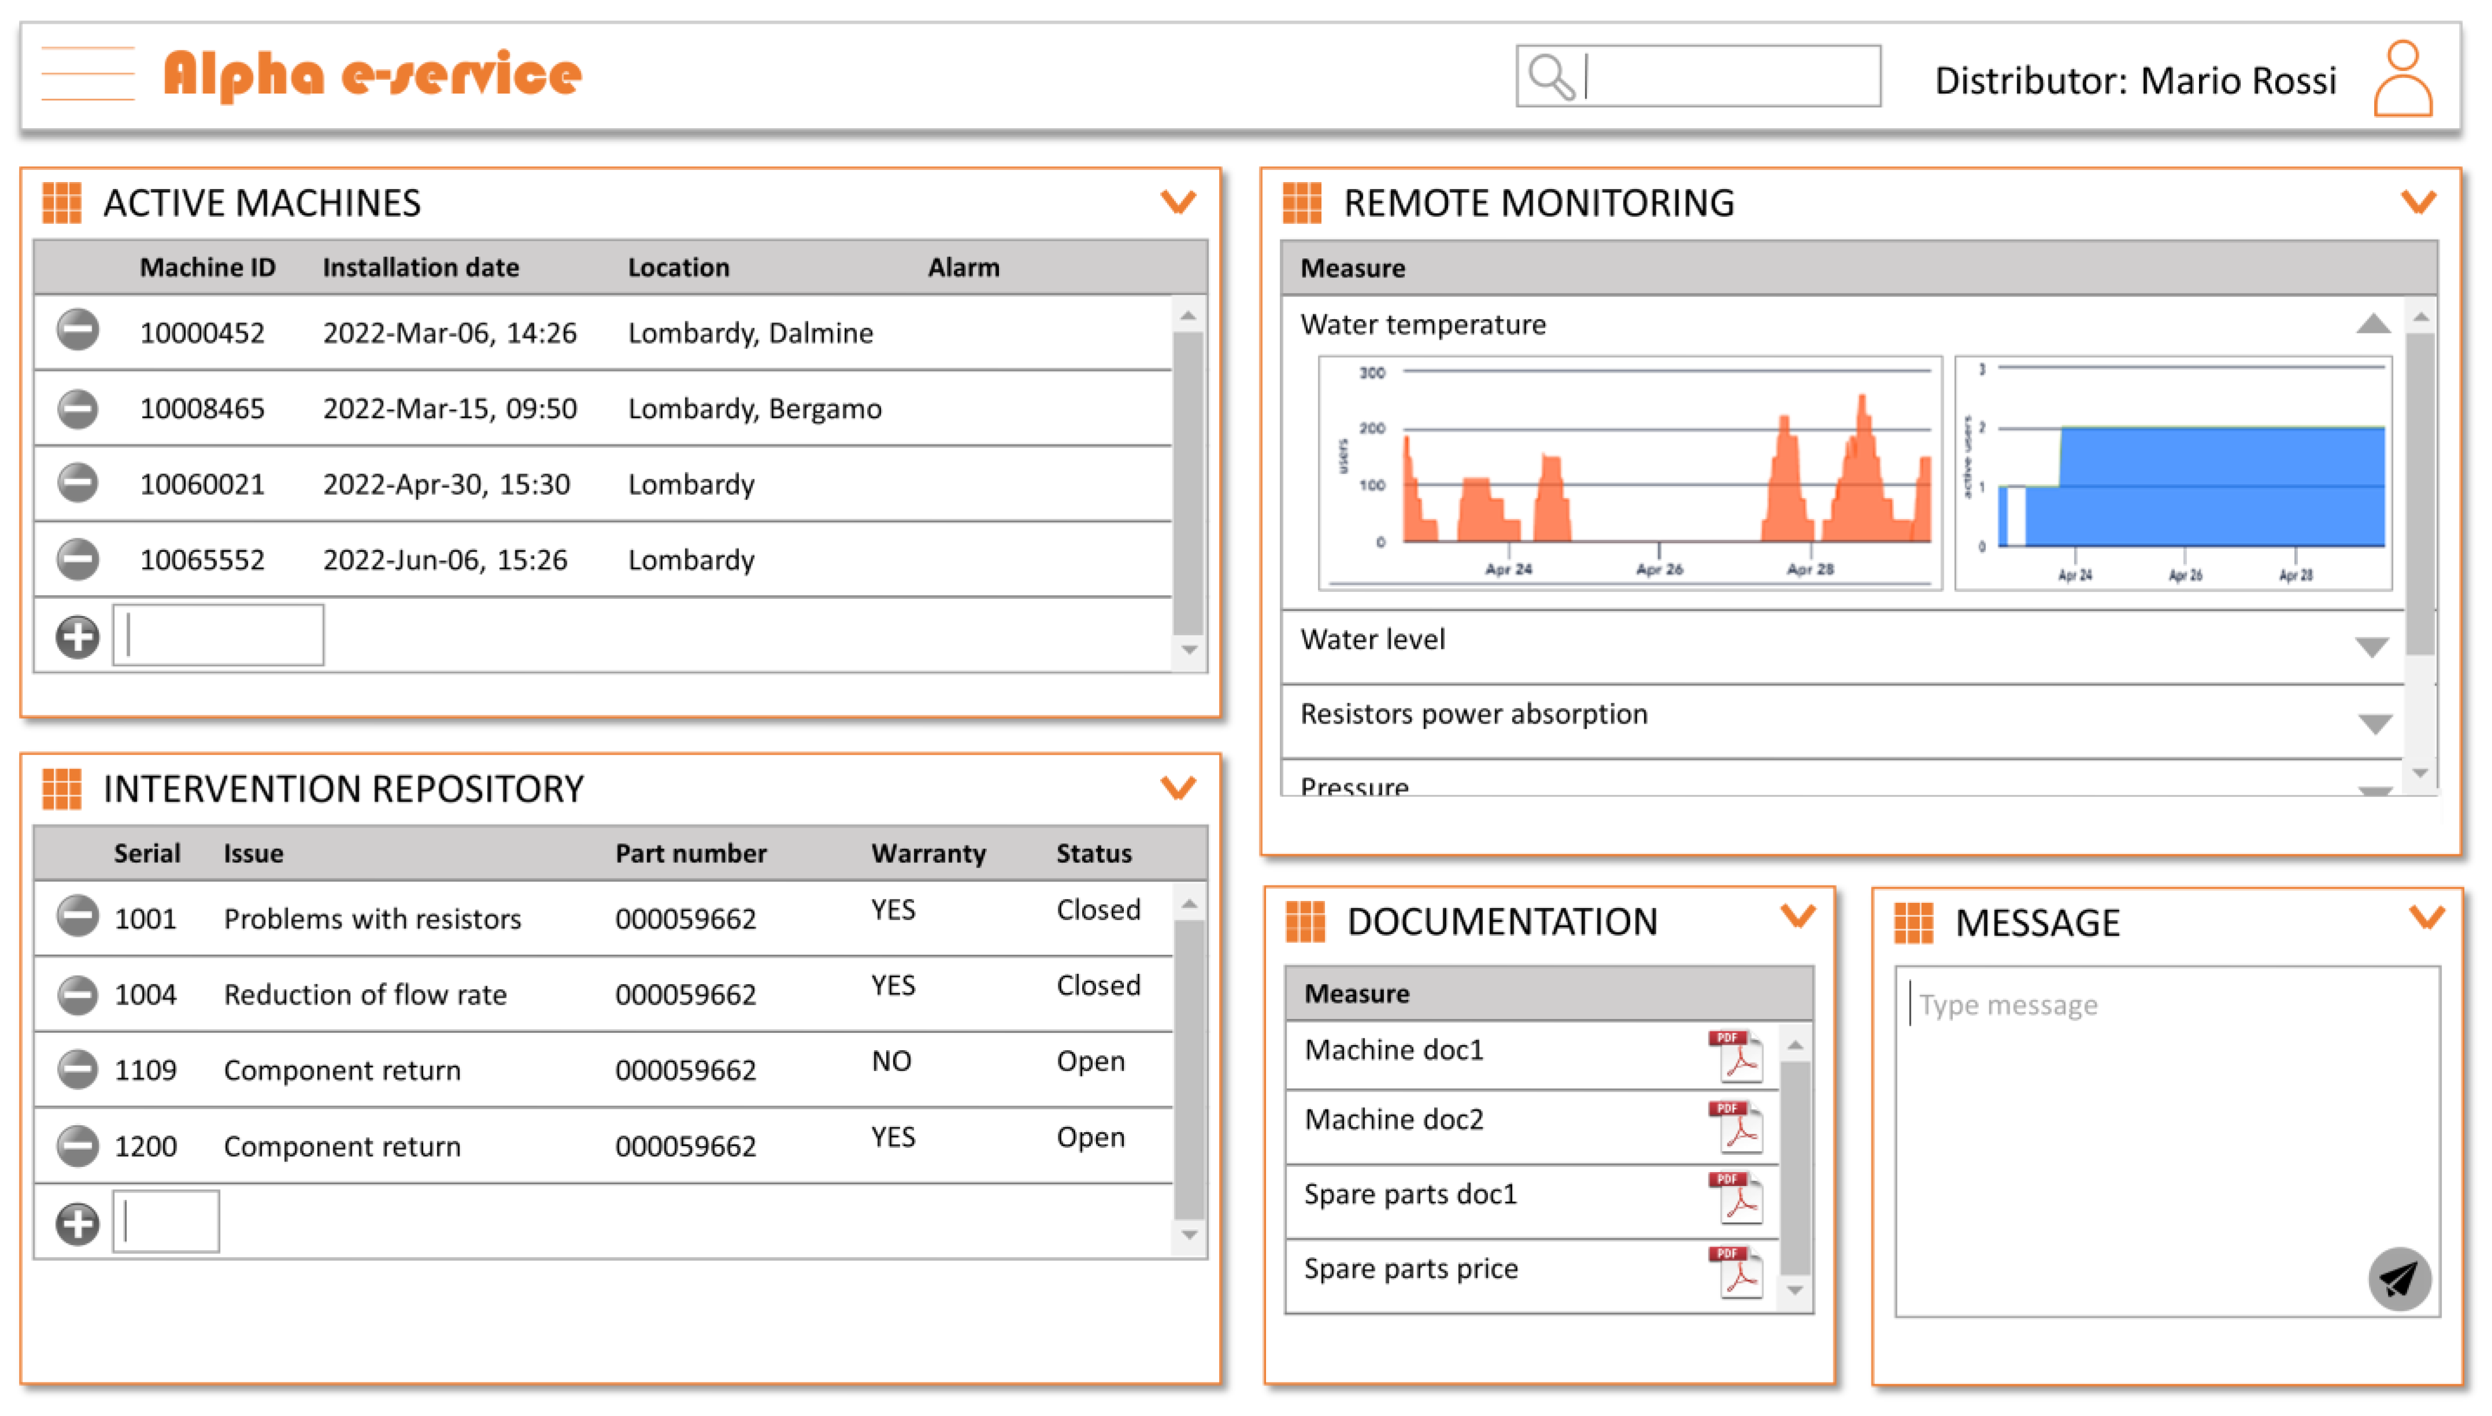Click Remote Monitoring grid icon
Image resolution: width=2492 pixels, height=1416 pixels.
pyautogui.click(x=1302, y=203)
